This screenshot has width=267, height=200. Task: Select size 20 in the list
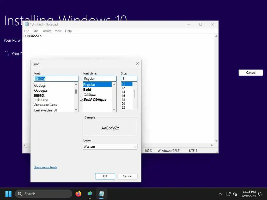[123, 104]
